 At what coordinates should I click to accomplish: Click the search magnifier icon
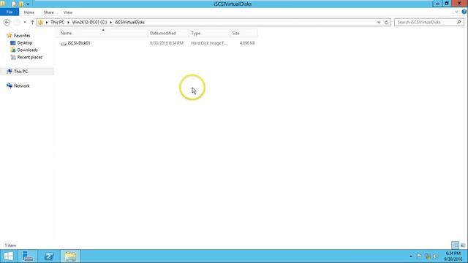(459, 22)
